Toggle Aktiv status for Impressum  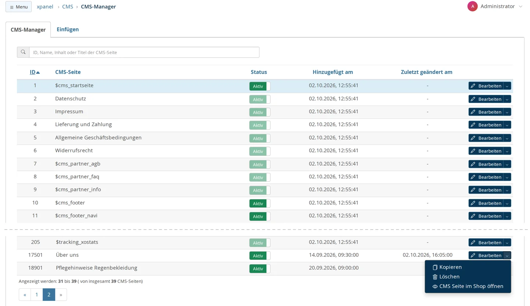click(x=260, y=112)
